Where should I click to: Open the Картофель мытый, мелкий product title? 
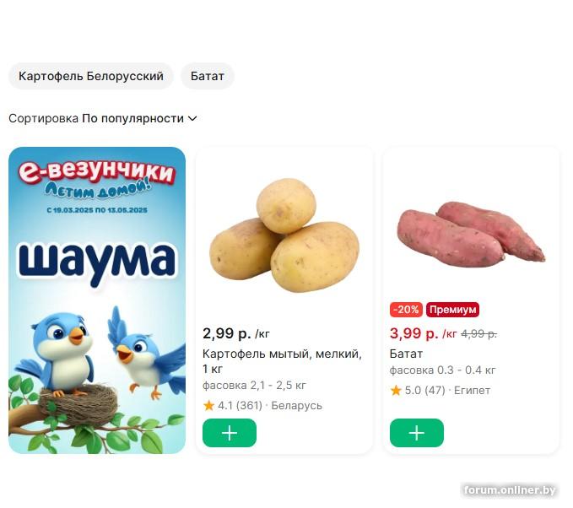tap(282, 361)
